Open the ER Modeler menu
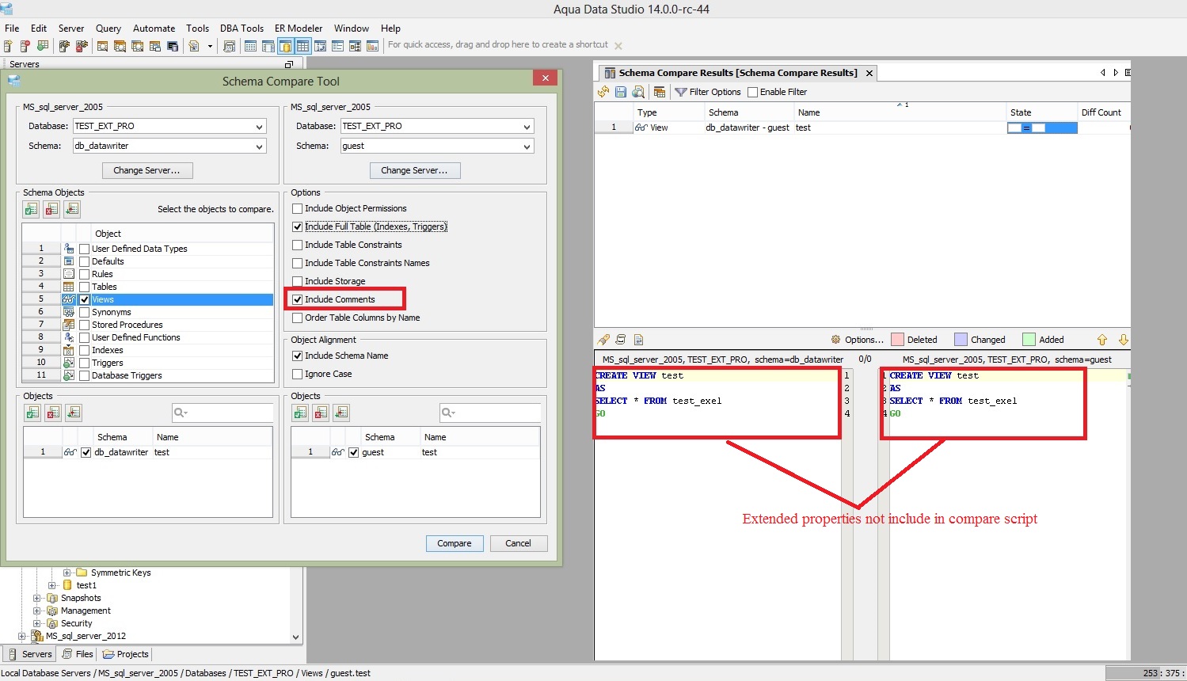1187x681 pixels. coord(298,28)
